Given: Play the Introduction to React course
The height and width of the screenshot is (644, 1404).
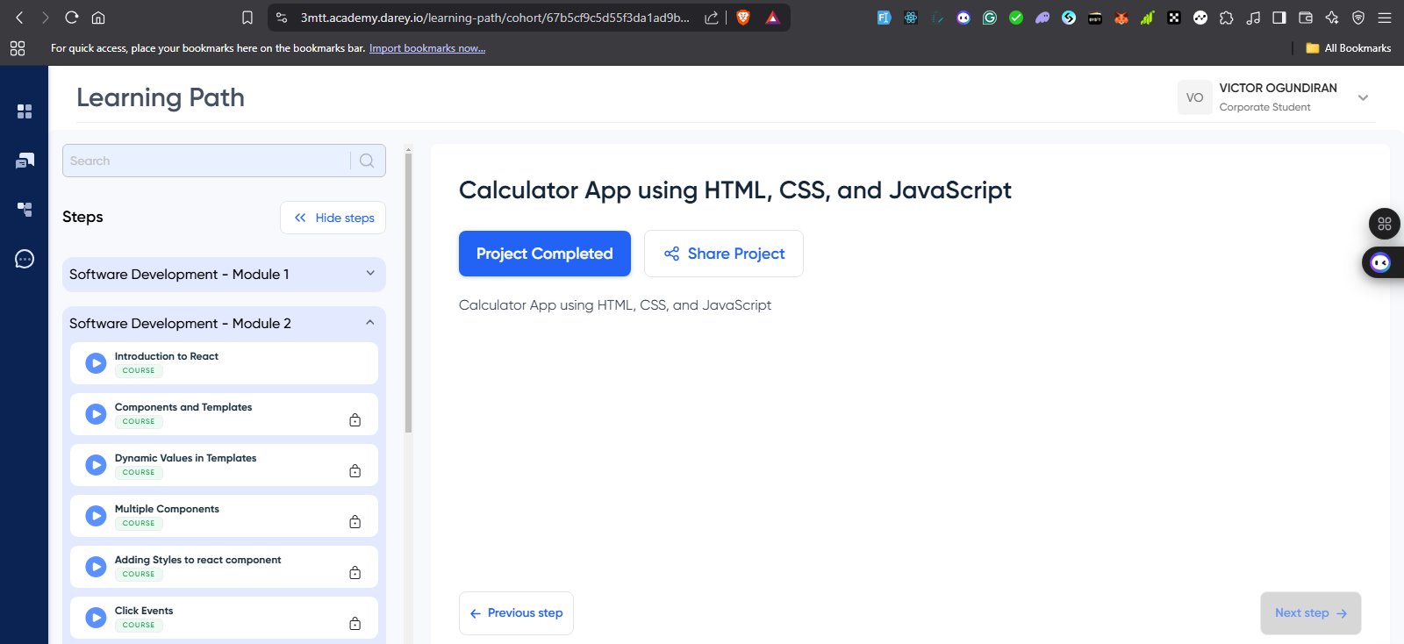Looking at the screenshot, I should point(96,363).
